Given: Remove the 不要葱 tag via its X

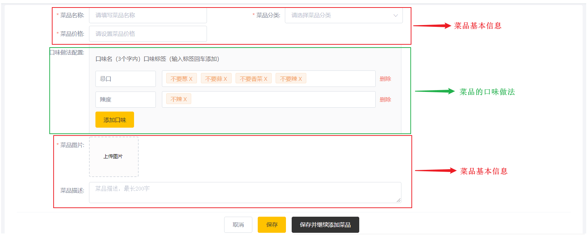Looking at the screenshot, I should (191, 79).
